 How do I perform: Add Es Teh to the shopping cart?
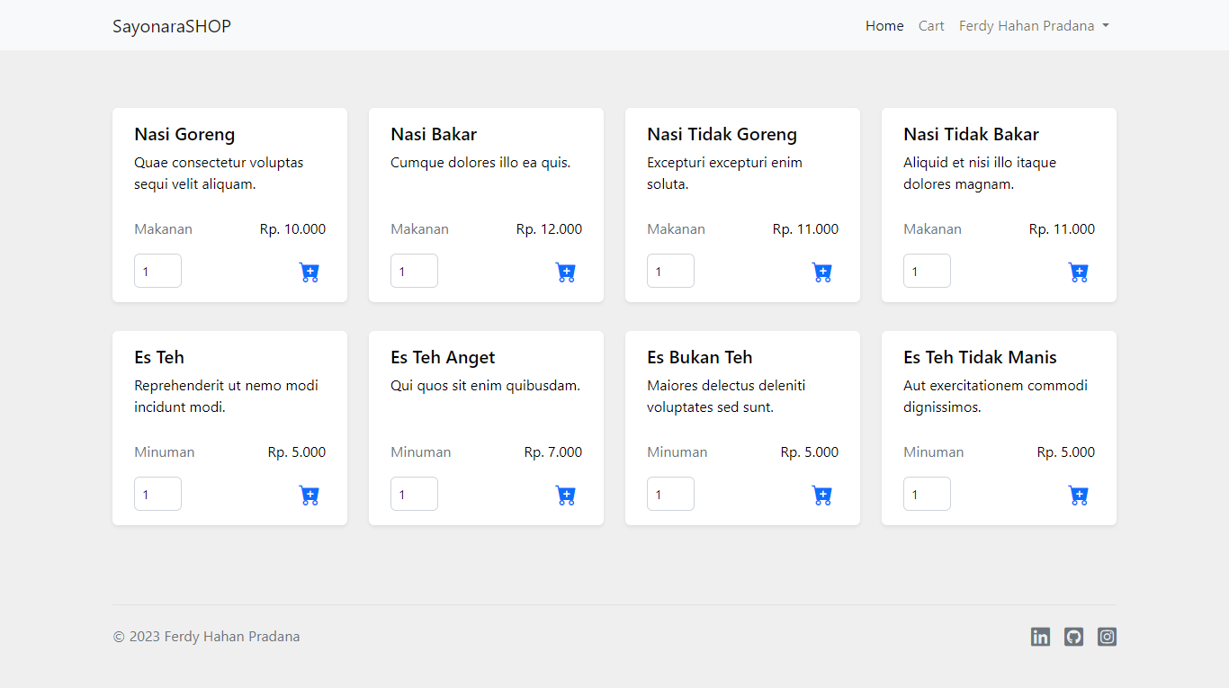pos(309,495)
